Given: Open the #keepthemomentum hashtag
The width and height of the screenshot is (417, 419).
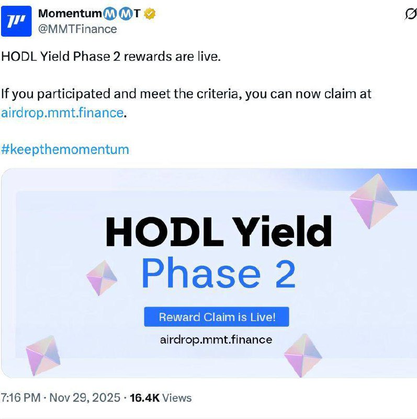Looking at the screenshot, I should point(65,150).
